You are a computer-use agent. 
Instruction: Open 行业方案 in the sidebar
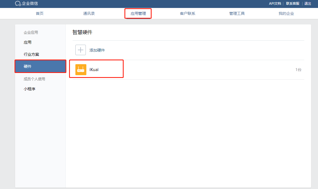click(x=32, y=54)
